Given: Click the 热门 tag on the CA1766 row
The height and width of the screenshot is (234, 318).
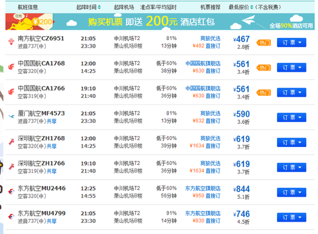Looking at the screenshot, I should pos(264,93).
